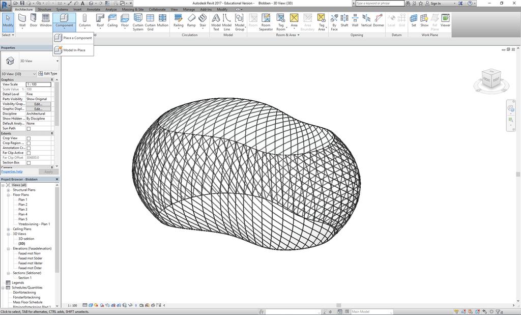Expand the Ceiling Plans tree node

point(8,230)
